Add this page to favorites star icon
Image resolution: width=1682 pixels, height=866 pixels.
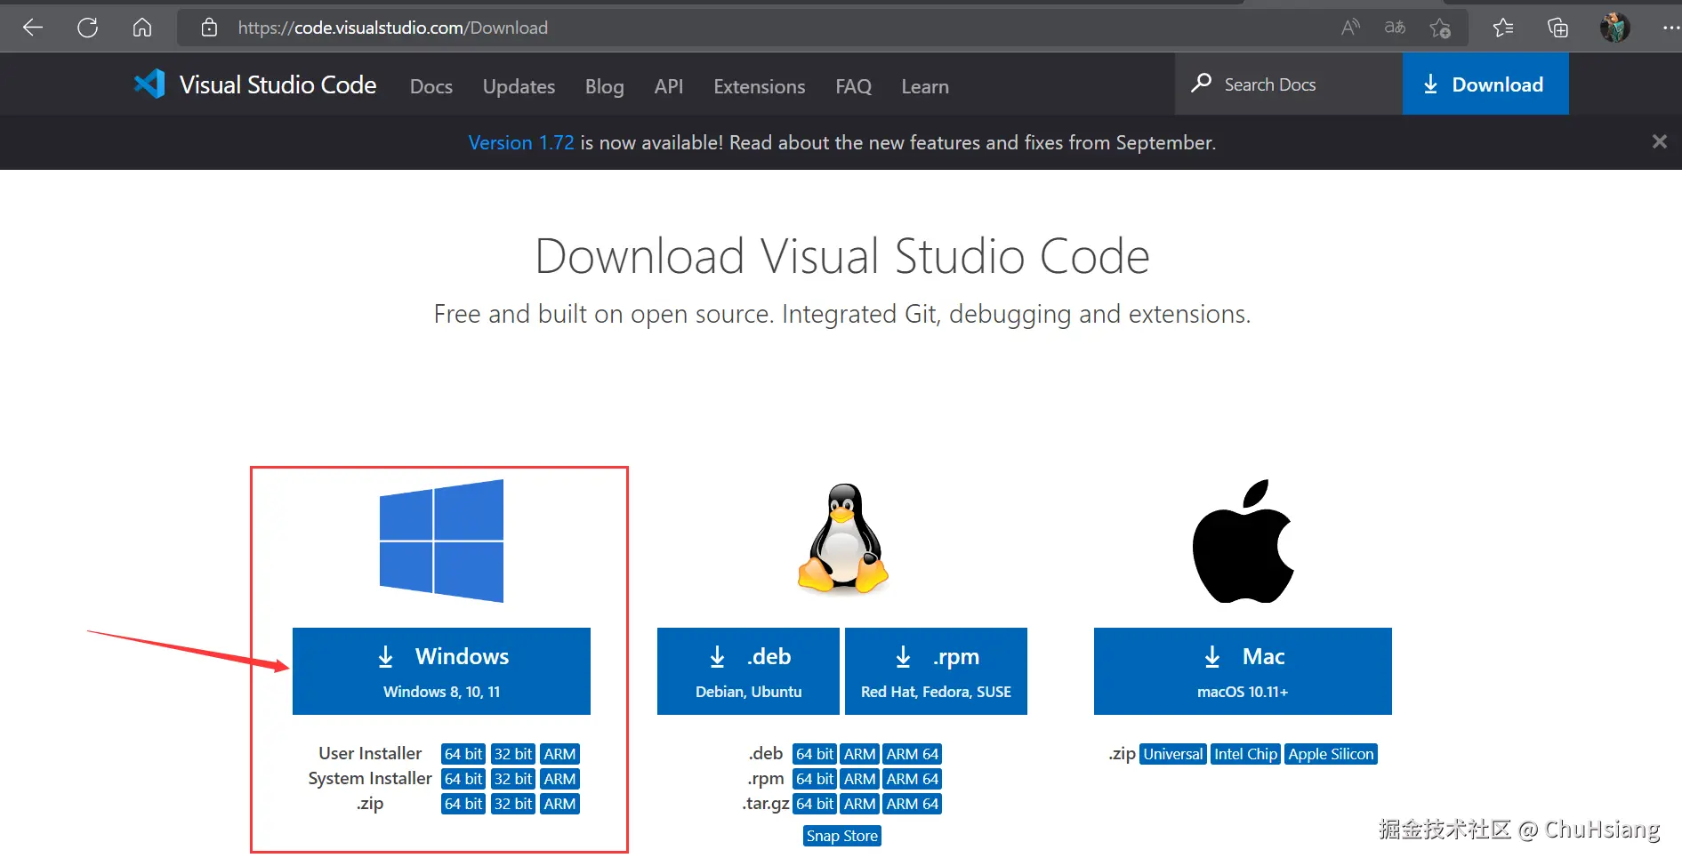pyautogui.click(x=1440, y=28)
